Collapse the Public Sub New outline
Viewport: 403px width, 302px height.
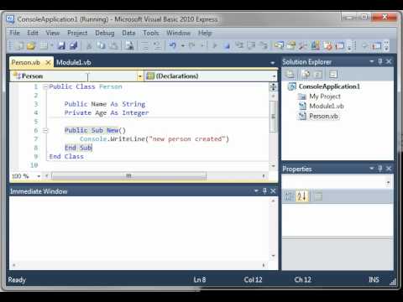[x=45, y=130]
